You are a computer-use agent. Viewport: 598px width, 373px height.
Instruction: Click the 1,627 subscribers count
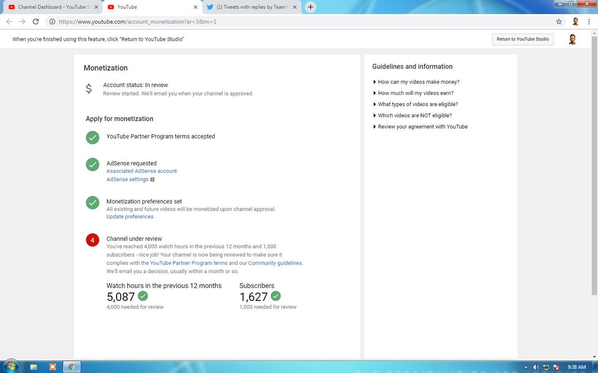pyautogui.click(x=254, y=297)
